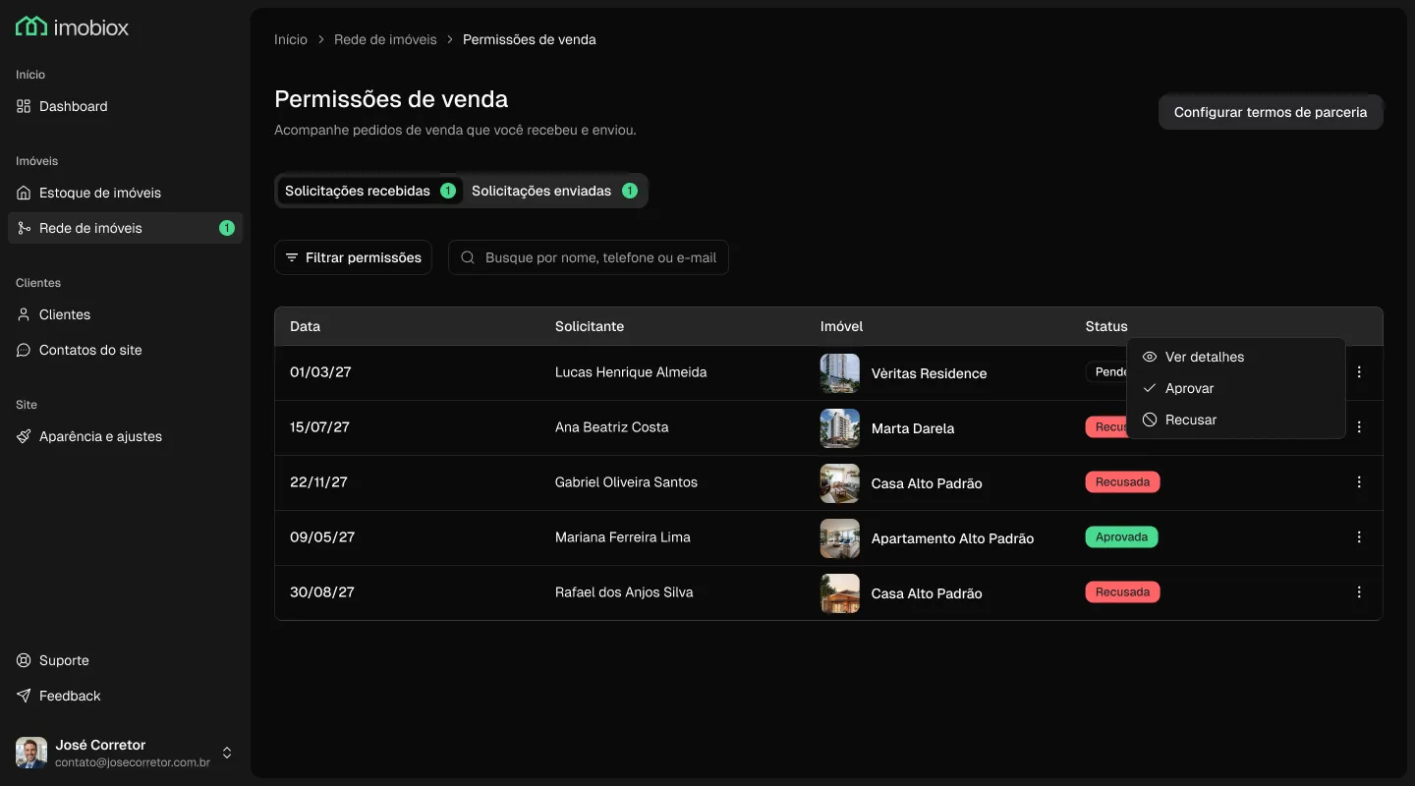Image resolution: width=1415 pixels, height=786 pixels.
Task: Go to Início breadcrumb
Action: (x=291, y=39)
